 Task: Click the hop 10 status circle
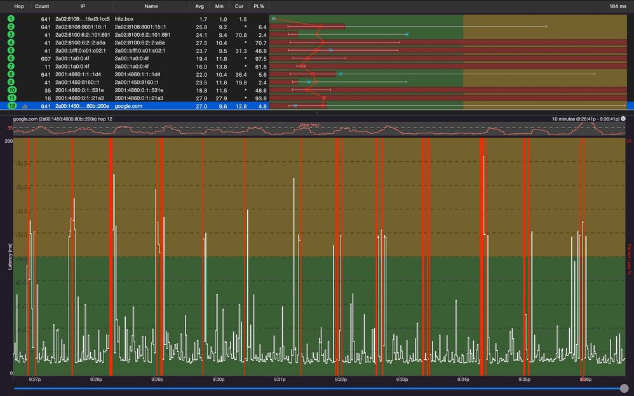coord(11,90)
